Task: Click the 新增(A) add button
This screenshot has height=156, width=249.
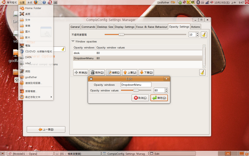Action: point(81,73)
